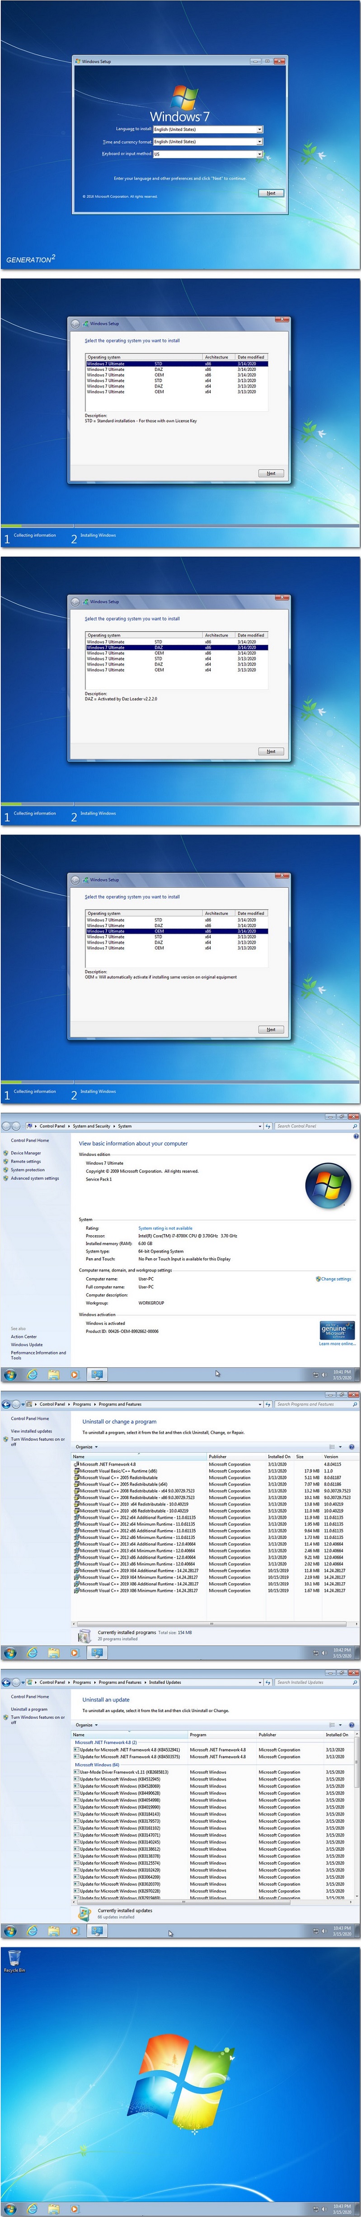The width and height of the screenshot is (361, 2217).
Task: Sort updates by Program column header
Action: [222, 1734]
